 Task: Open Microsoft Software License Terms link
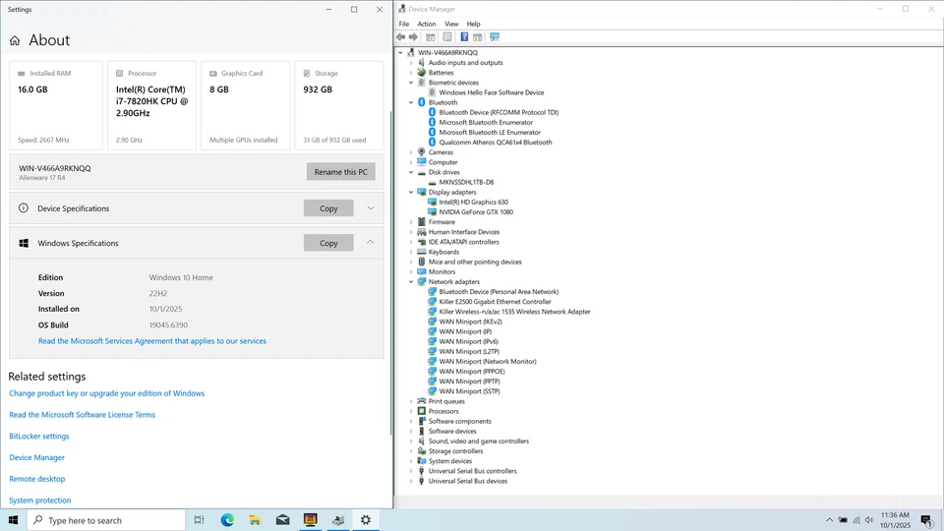[x=82, y=415]
